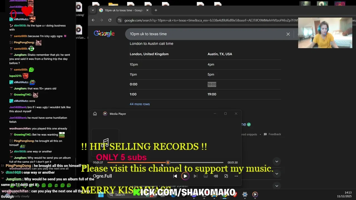Image resolution: width=356 pixels, height=200 pixels.
Task: Go to Media Player home
Action: (95, 114)
